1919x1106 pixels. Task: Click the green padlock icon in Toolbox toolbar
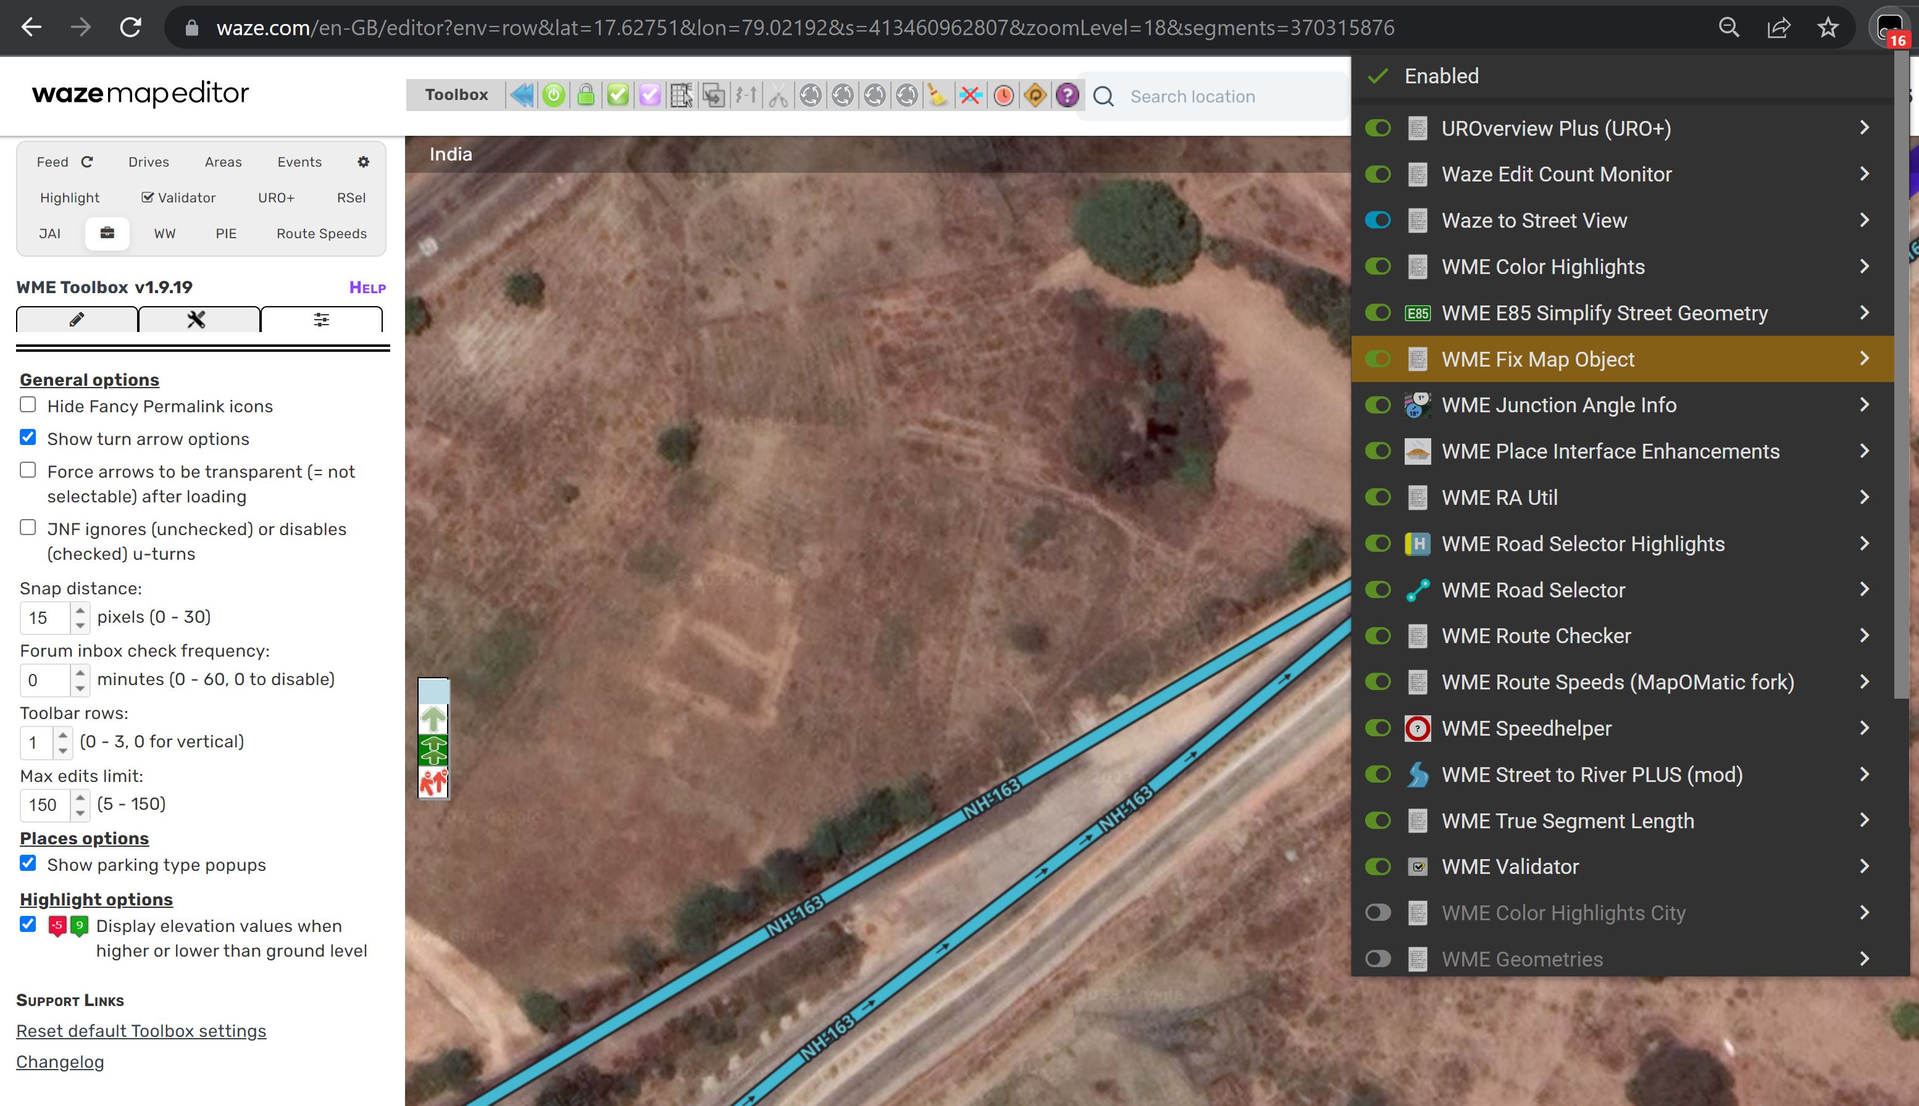[x=586, y=95]
